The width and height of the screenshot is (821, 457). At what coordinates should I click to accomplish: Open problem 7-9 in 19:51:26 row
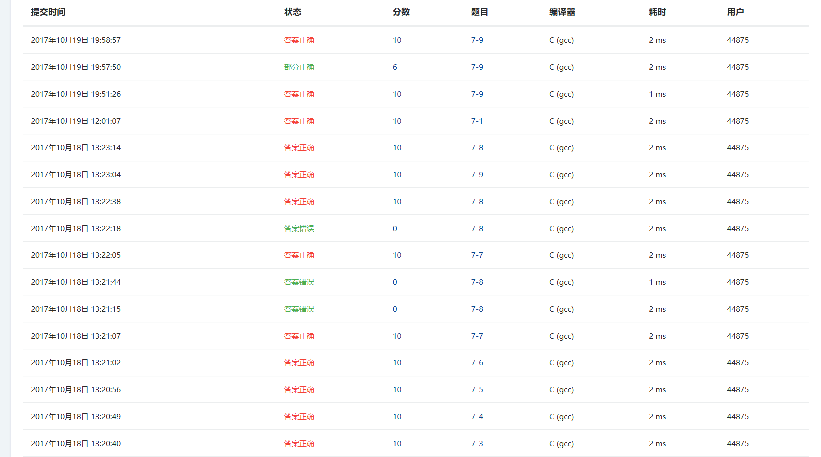477,94
